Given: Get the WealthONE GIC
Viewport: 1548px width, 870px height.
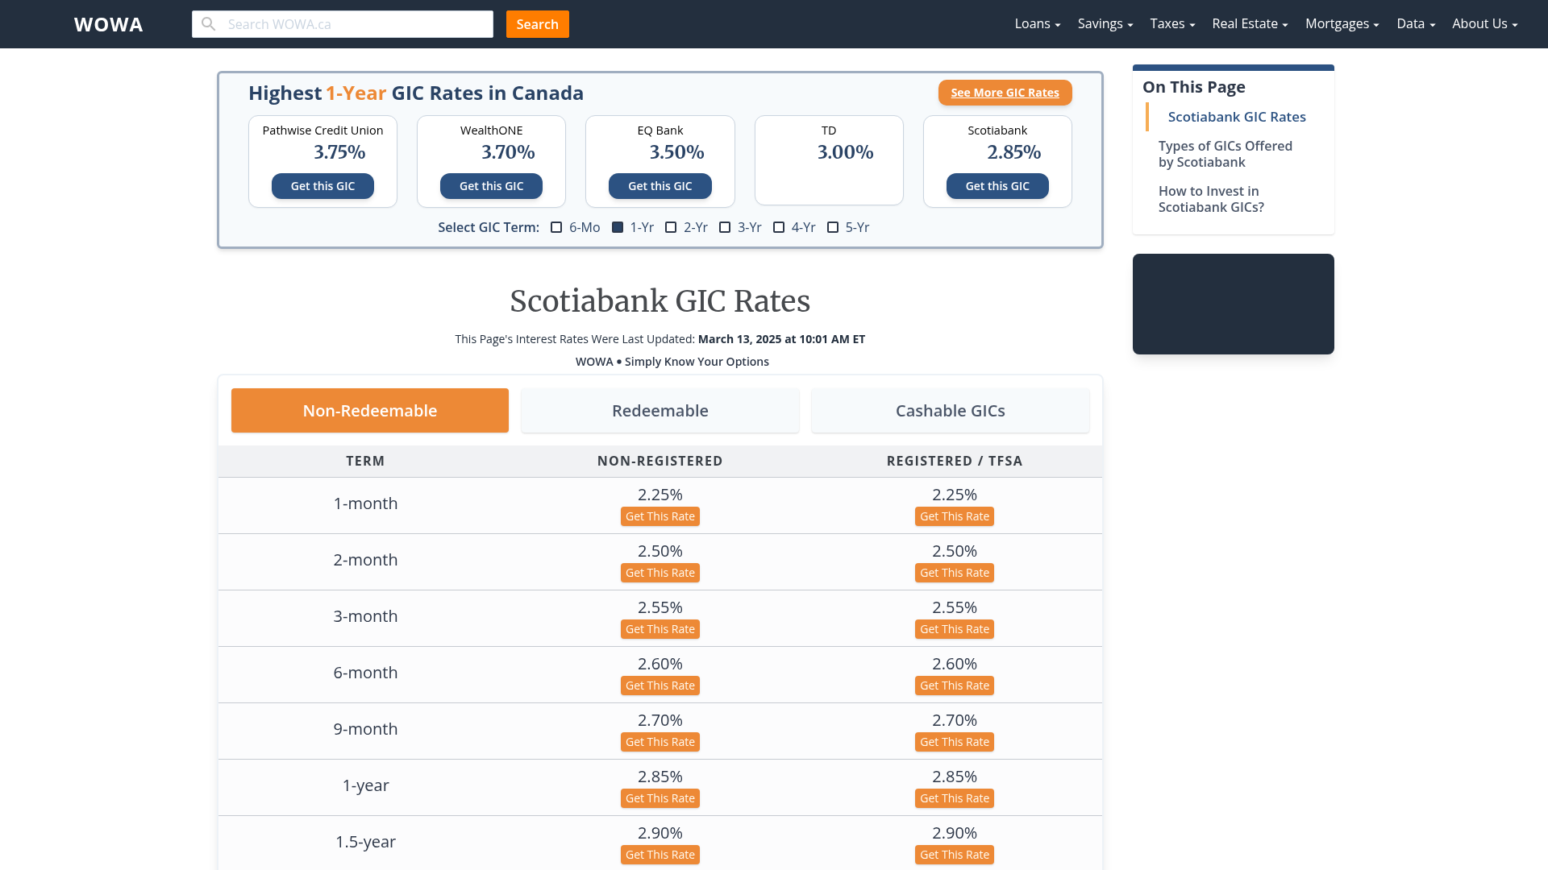Looking at the screenshot, I should (x=491, y=186).
